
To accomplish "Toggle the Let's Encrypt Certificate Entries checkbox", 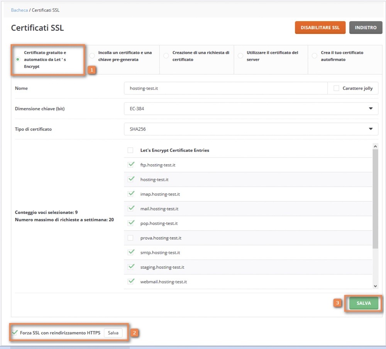I will pos(130,150).
